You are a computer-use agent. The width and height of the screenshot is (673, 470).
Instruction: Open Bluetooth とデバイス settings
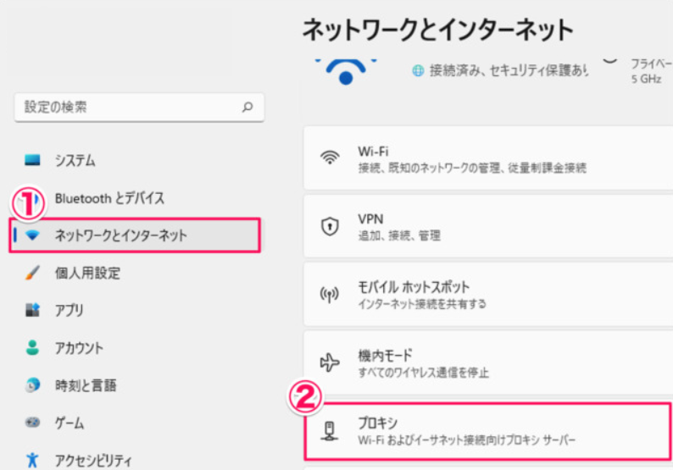click(109, 198)
